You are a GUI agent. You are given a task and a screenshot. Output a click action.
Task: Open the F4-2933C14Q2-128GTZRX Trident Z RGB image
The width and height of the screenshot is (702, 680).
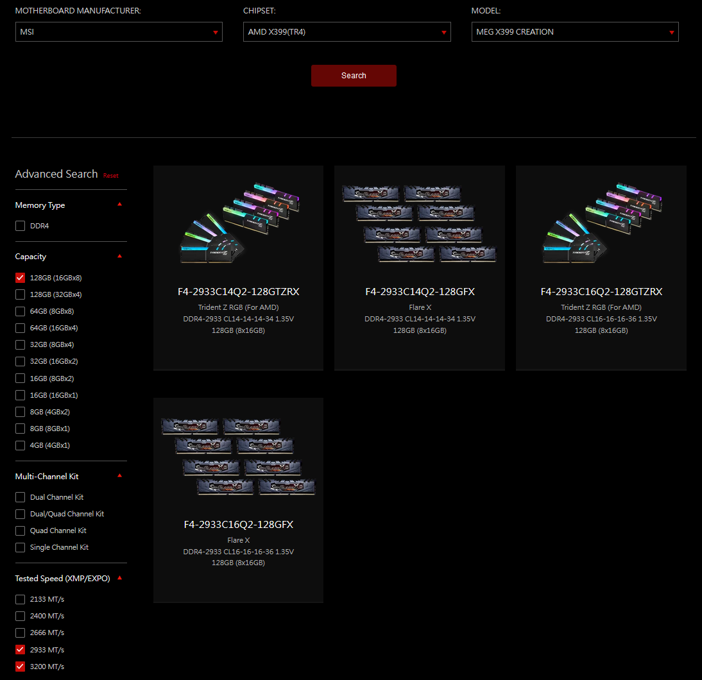click(x=238, y=223)
